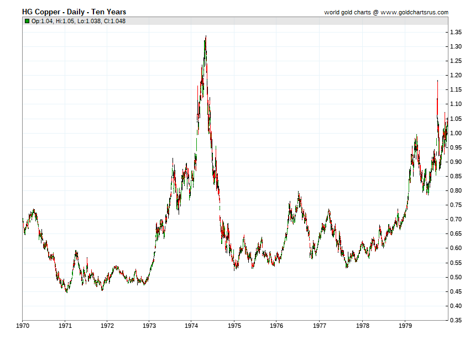Click the early-1971 price low near 0.45
The height and width of the screenshot is (340, 470).
67,291
